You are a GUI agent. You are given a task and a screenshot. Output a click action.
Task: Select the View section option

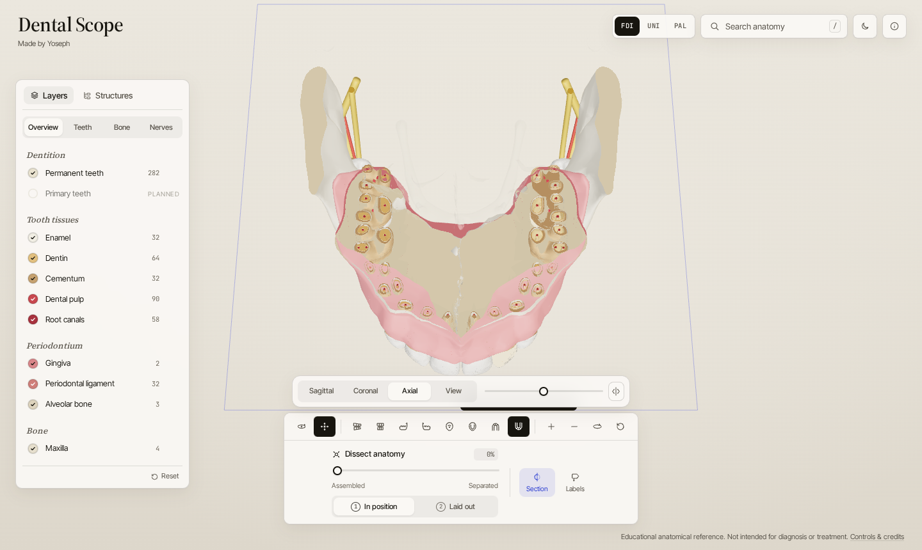(x=453, y=391)
